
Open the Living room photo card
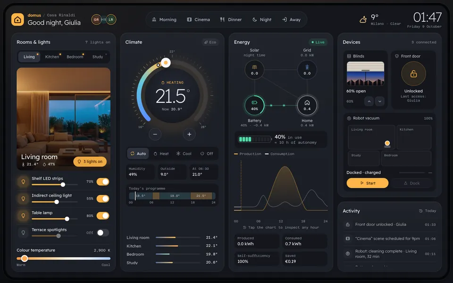point(64,119)
